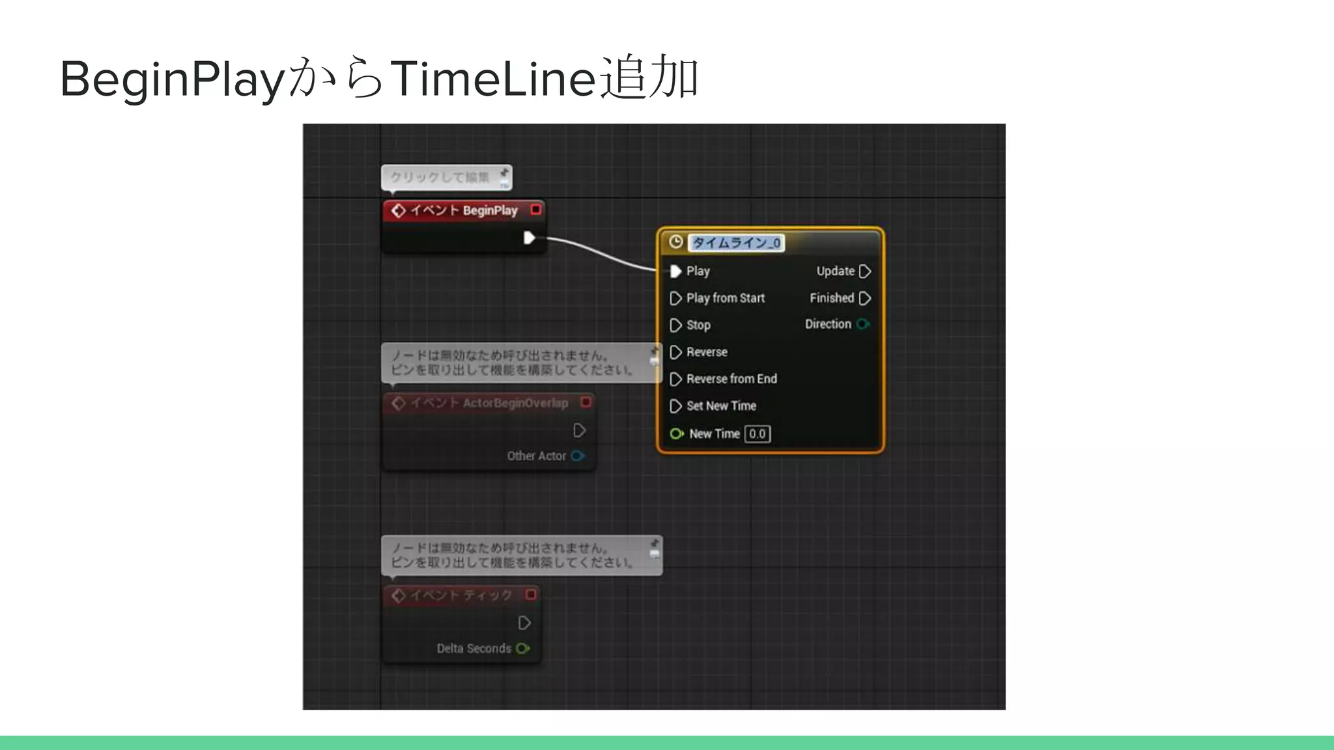Viewport: 1334px width, 750px height.
Task: Select the イベント ティック node header
Action: click(461, 596)
